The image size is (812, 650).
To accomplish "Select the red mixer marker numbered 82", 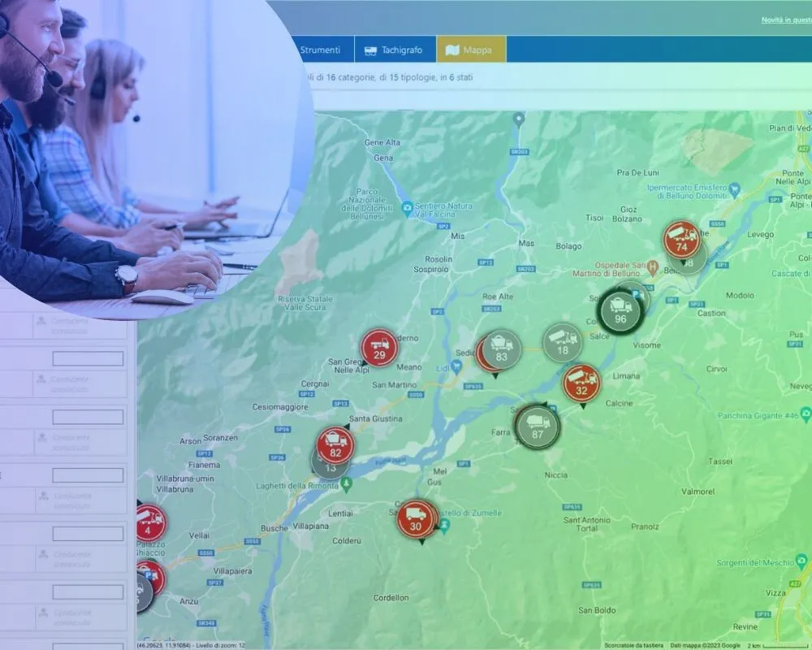I will click(335, 445).
